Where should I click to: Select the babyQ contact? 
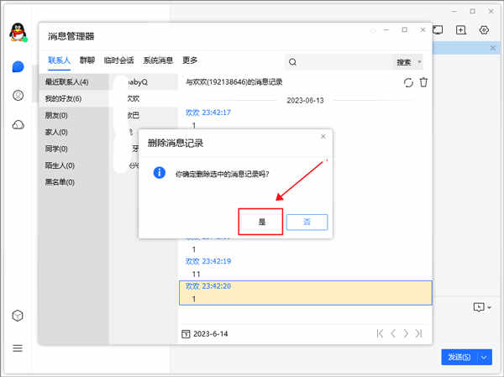(x=144, y=82)
